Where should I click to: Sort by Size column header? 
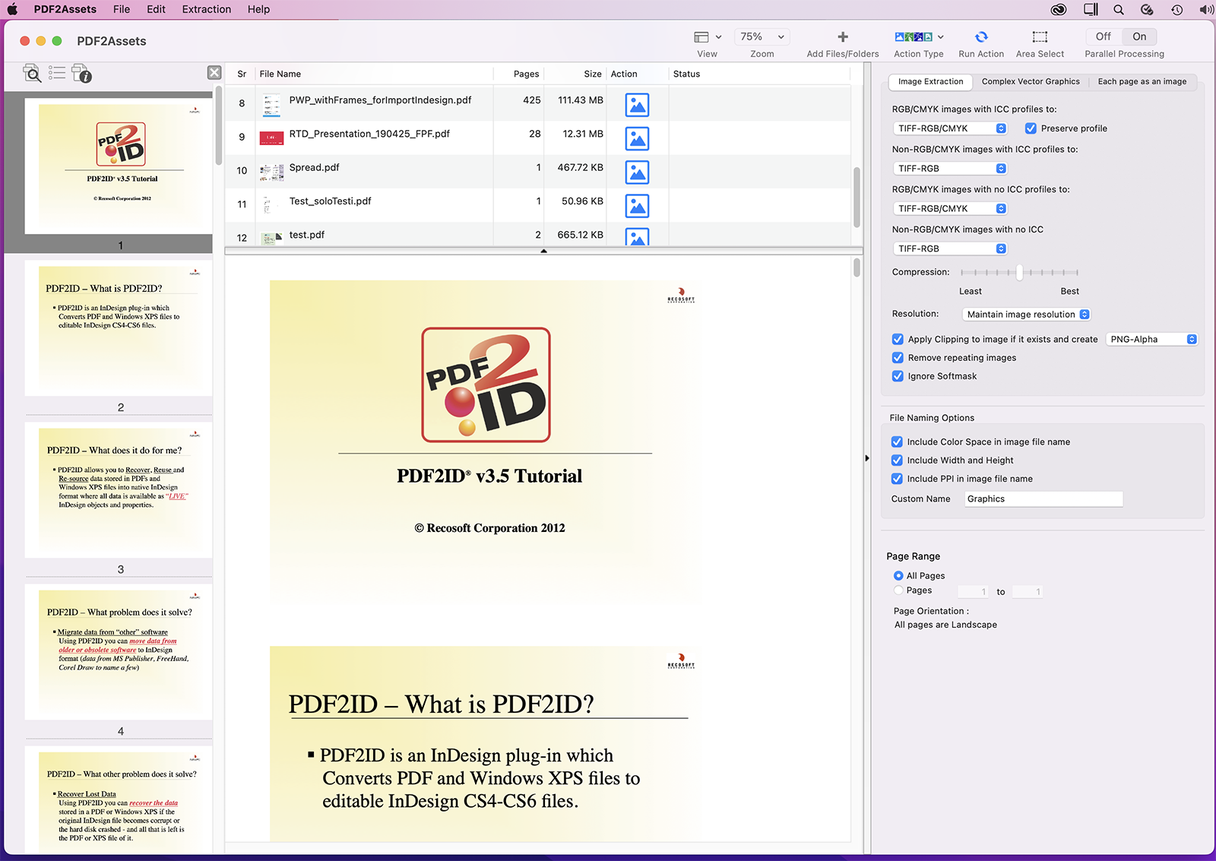click(x=575, y=74)
